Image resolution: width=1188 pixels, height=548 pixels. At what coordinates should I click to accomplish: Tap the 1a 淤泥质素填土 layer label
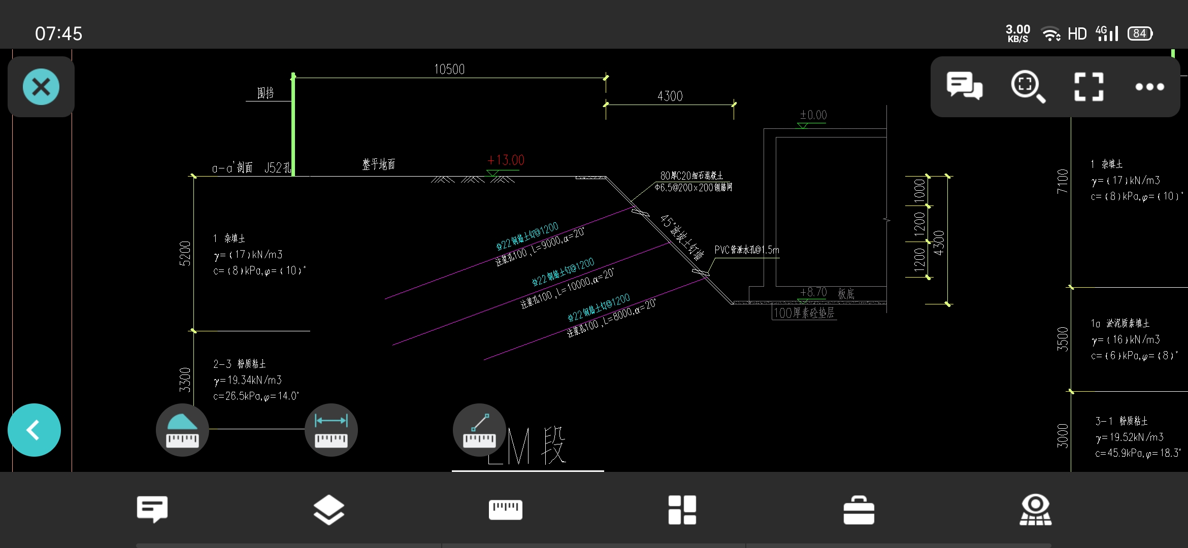(1120, 323)
